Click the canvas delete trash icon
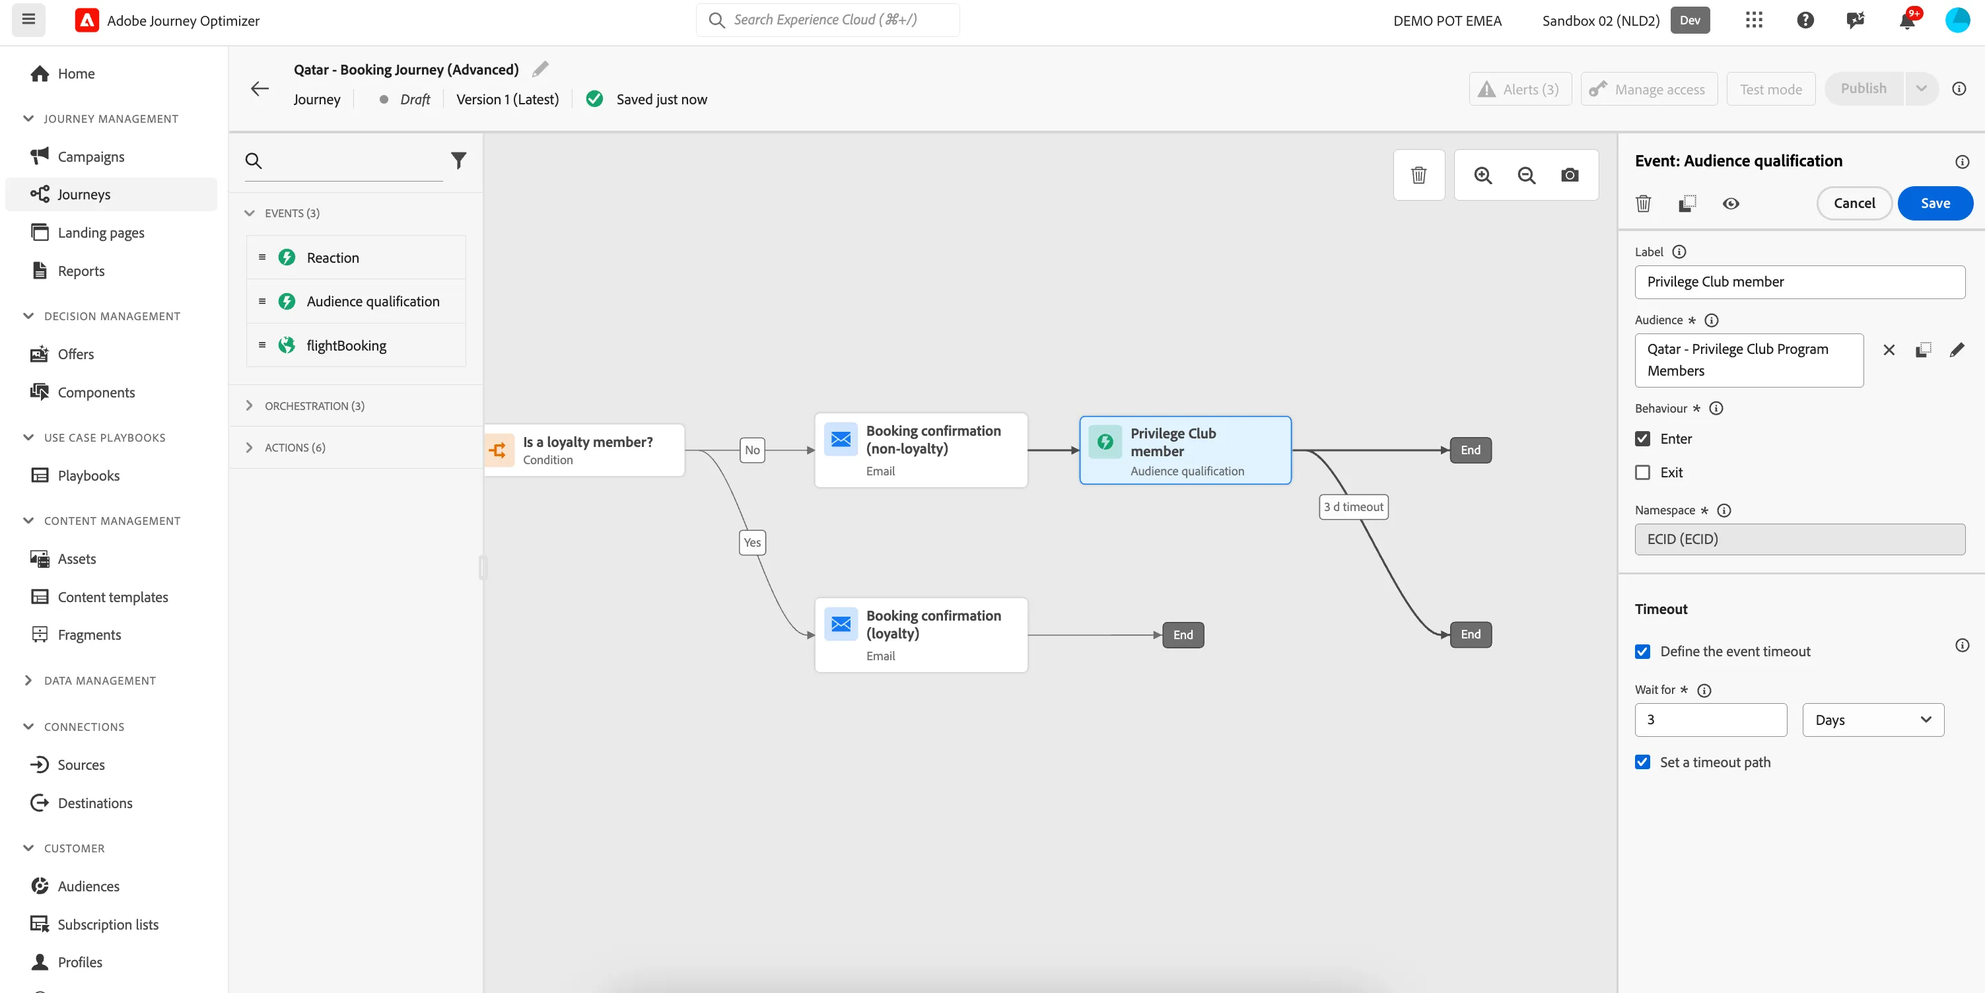The height and width of the screenshot is (993, 1985). pyautogui.click(x=1418, y=175)
